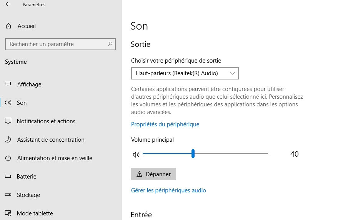Click the Affichage monitor icon
This screenshot has width=353, height=220.
tap(8, 84)
